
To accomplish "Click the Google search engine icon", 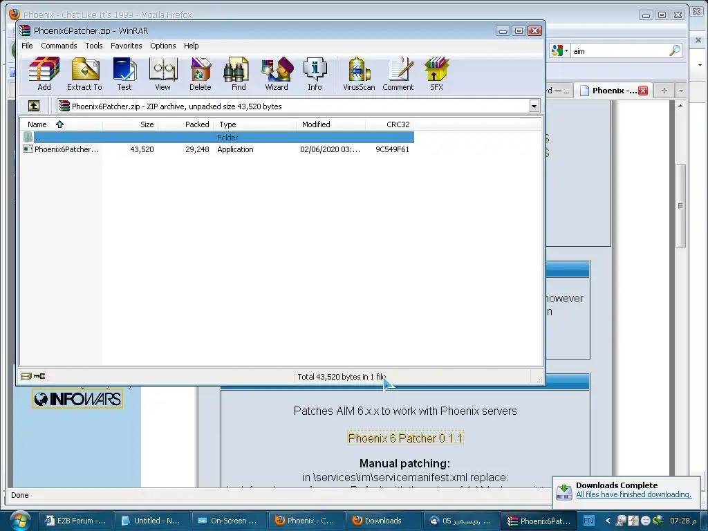I will pos(557,50).
